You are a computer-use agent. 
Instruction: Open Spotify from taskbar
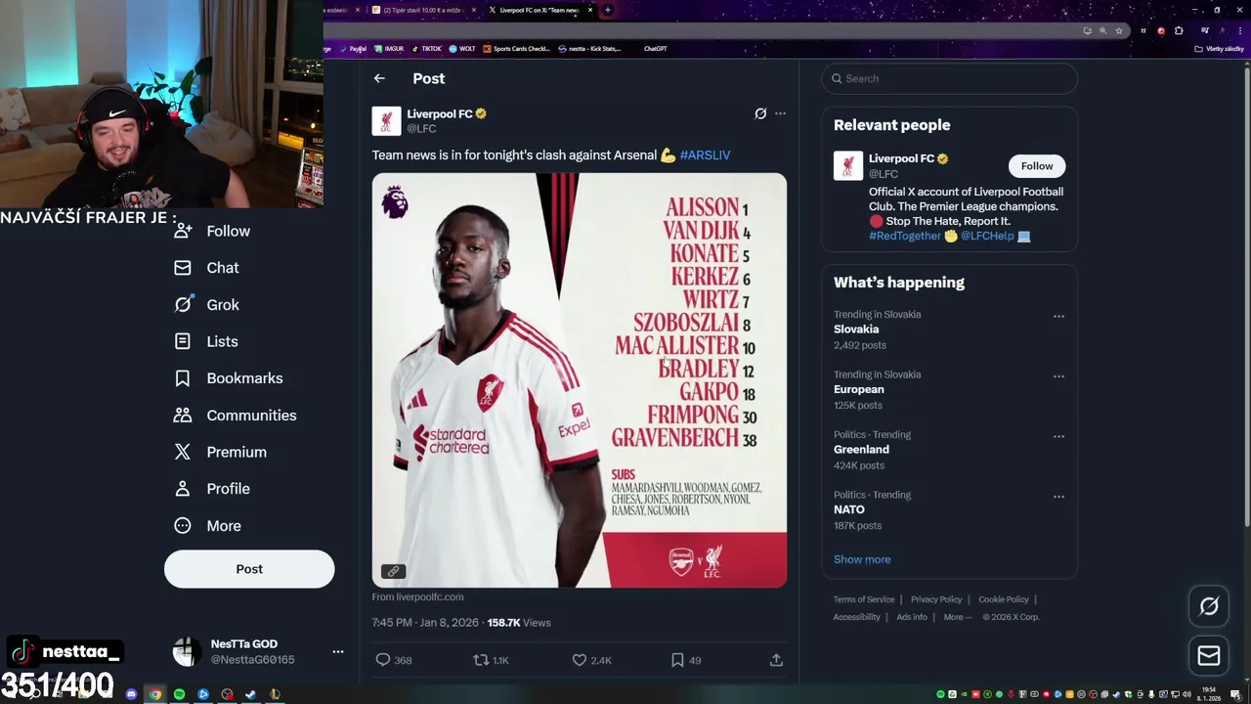pos(179,694)
